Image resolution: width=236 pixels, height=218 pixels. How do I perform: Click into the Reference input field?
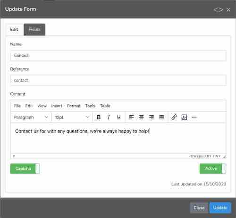[x=118, y=80]
